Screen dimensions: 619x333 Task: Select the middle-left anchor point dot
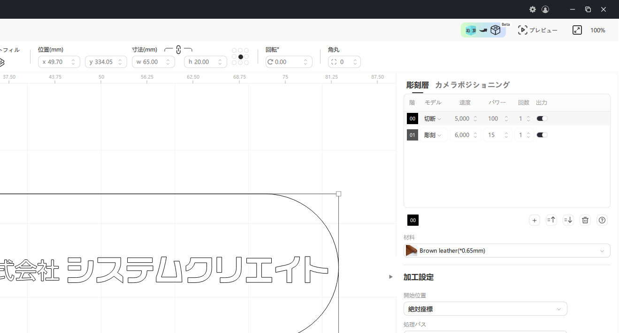[x=234, y=57]
